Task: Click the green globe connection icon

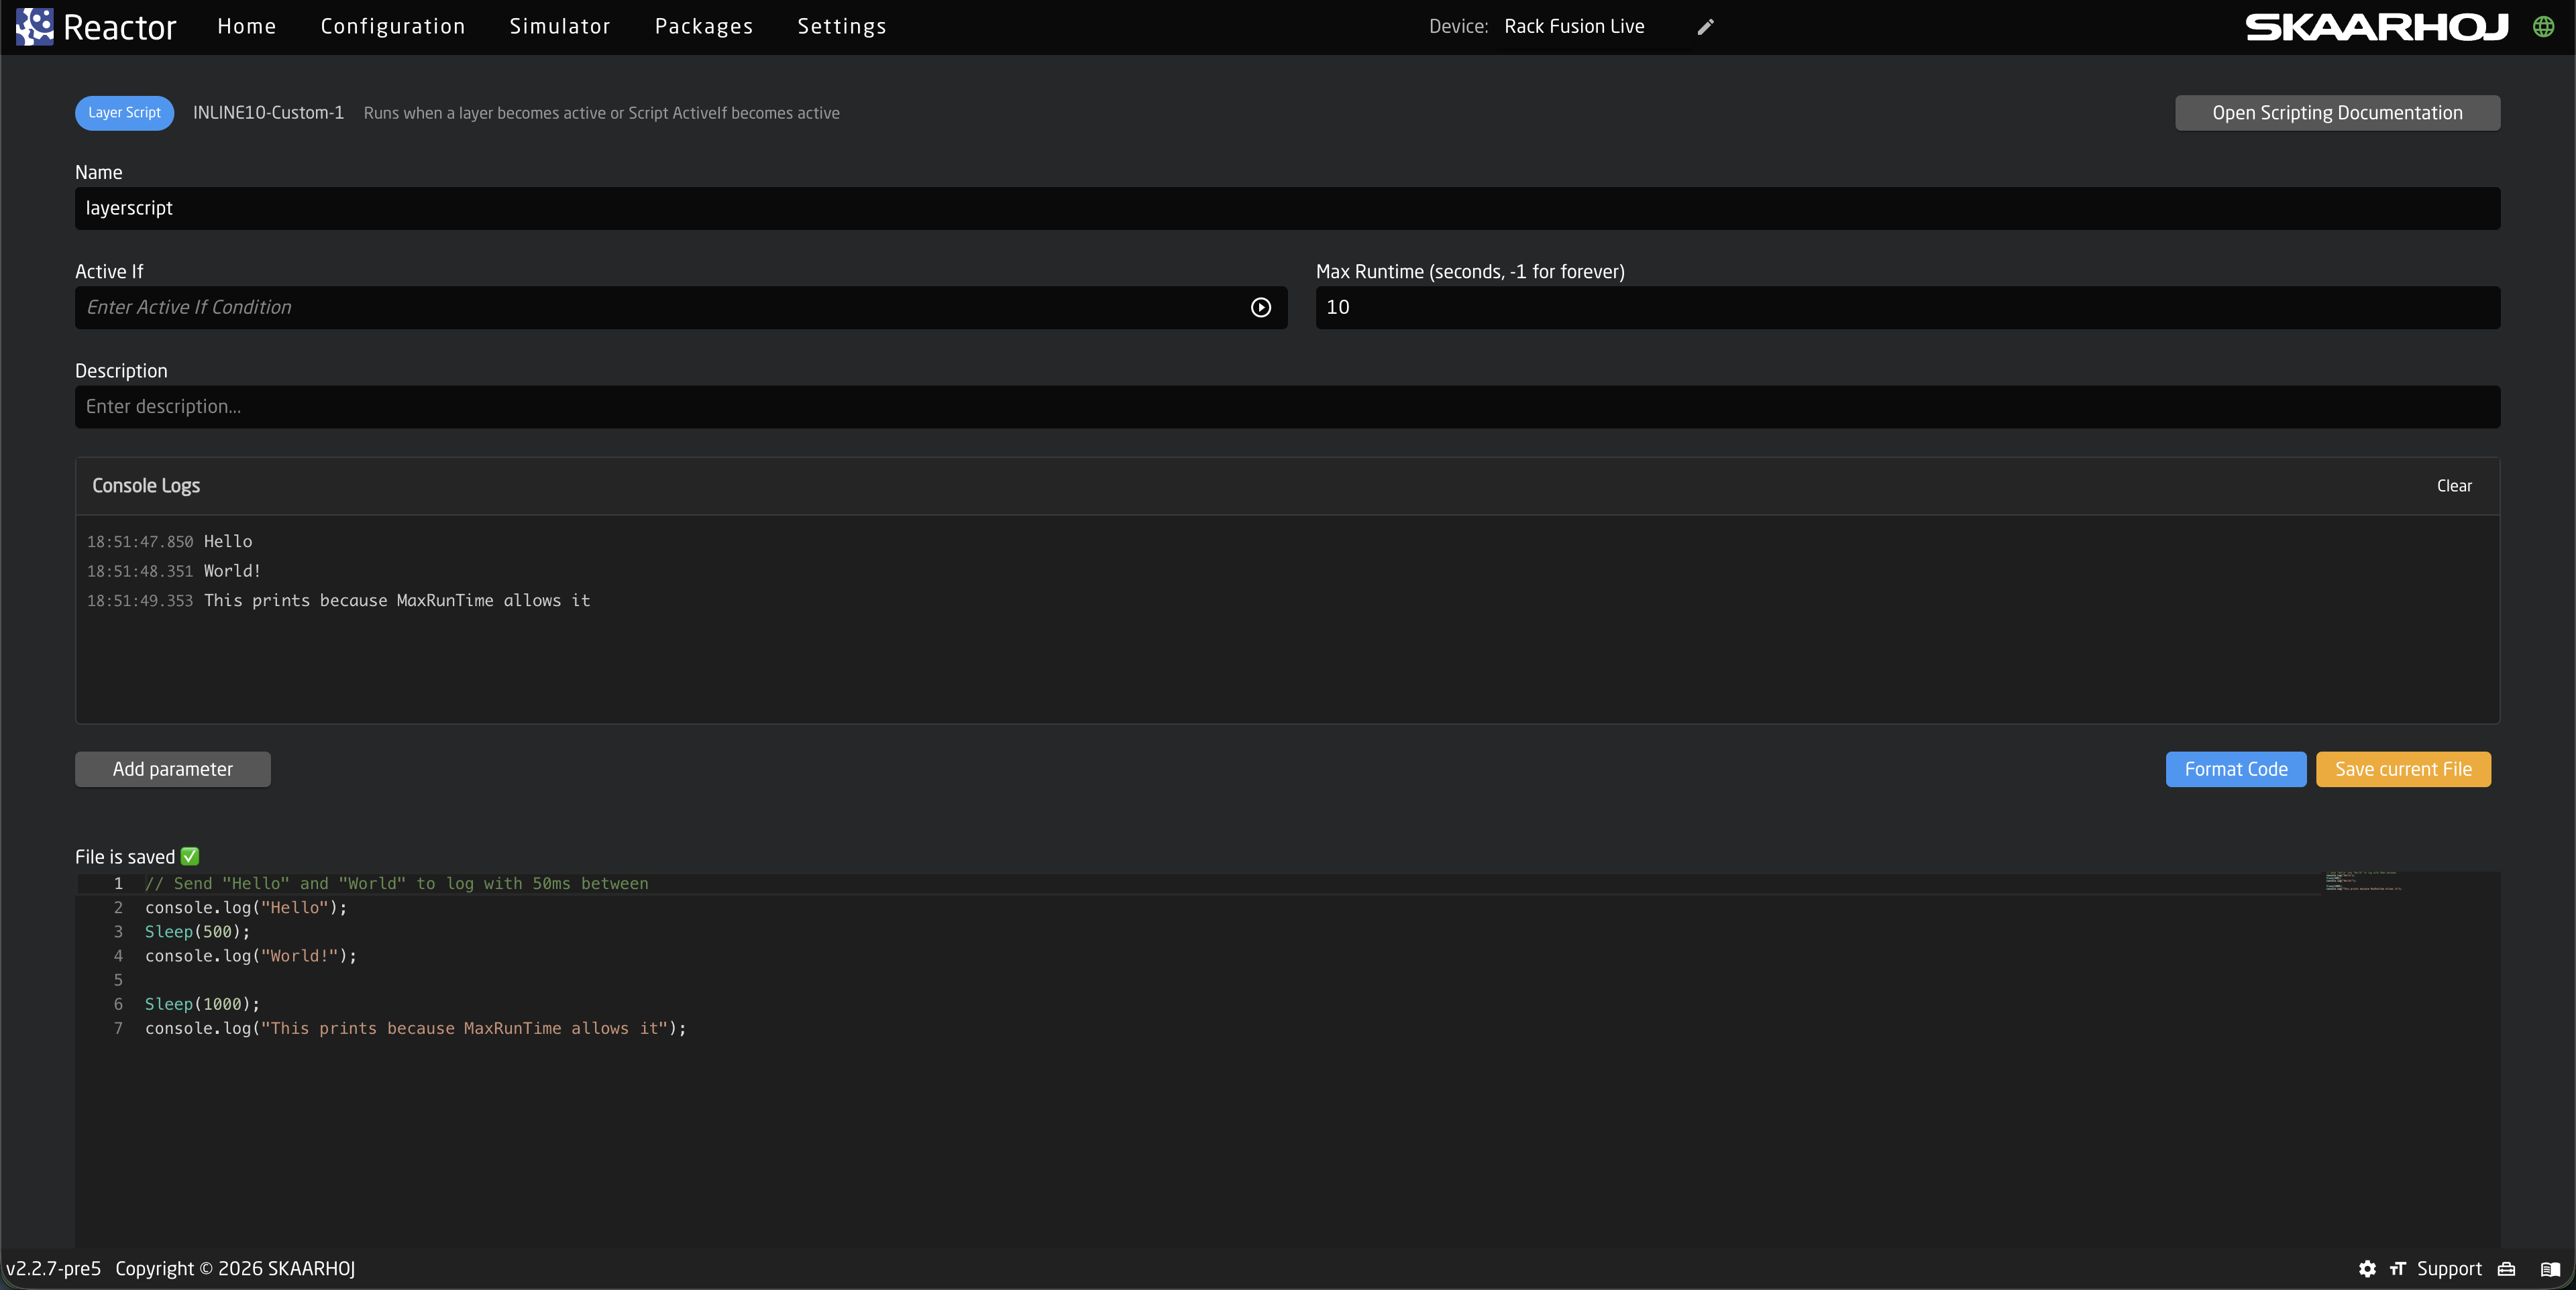Action: tap(2544, 27)
